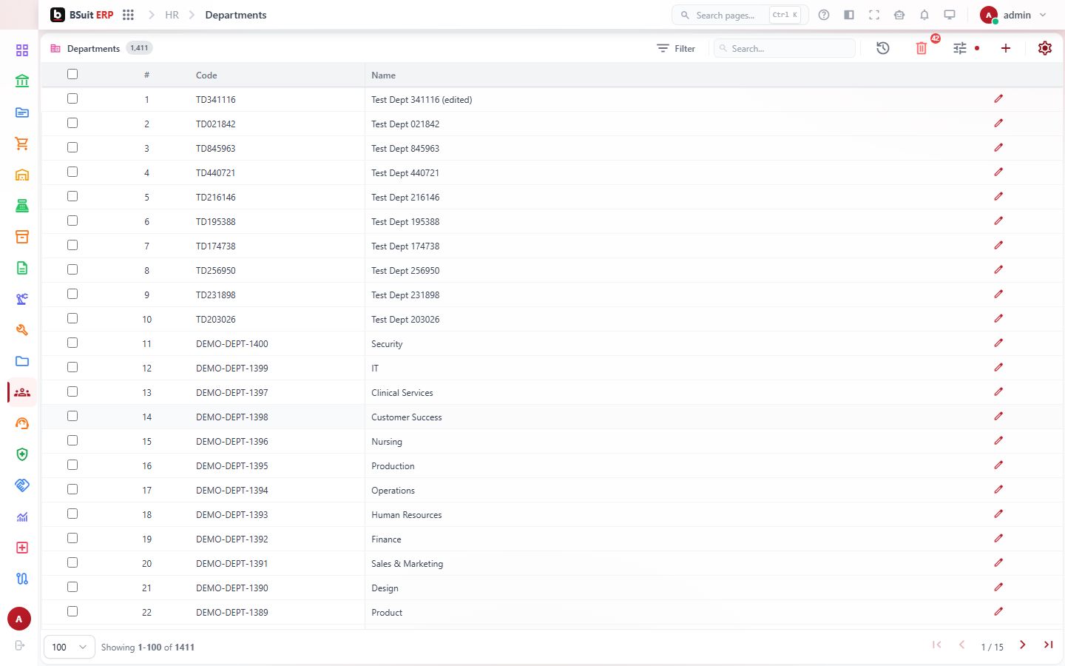
Task: Open the trash bin with 42 badge
Action: (922, 48)
